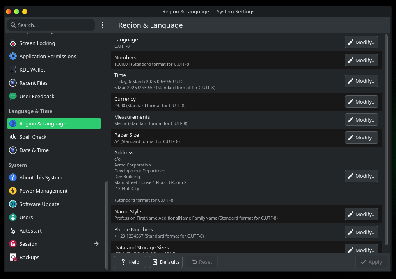396x279 pixels.
Task: Select Users in the System section
Action: pyautogui.click(x=26, y=218)
